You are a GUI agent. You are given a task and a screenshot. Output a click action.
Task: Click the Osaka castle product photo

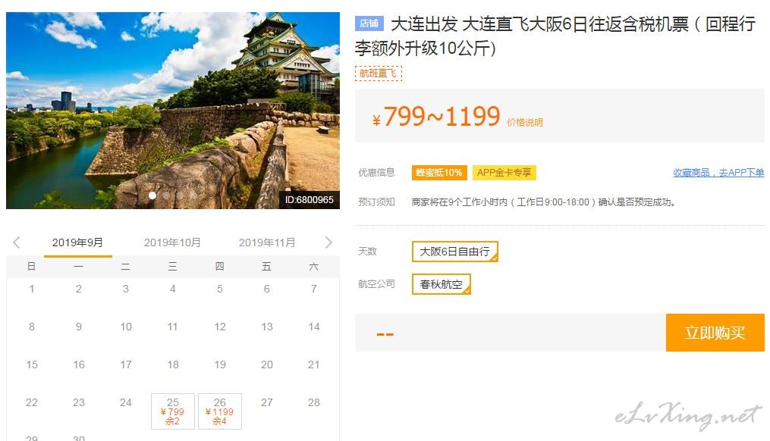[173, 111]
